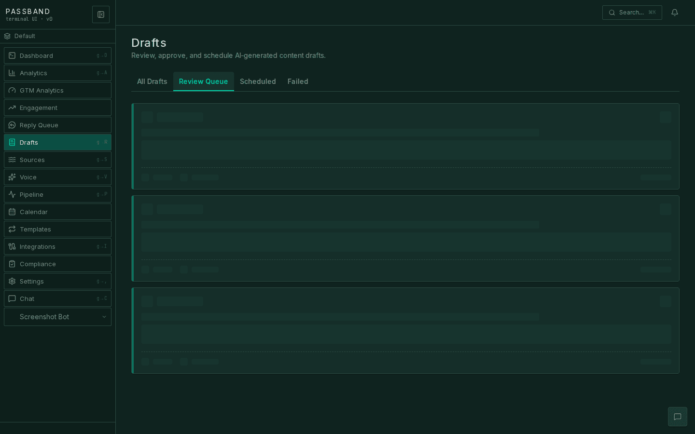695x434 pixels.
Task: Go to Settings from the sidebar
Action: 31,281
